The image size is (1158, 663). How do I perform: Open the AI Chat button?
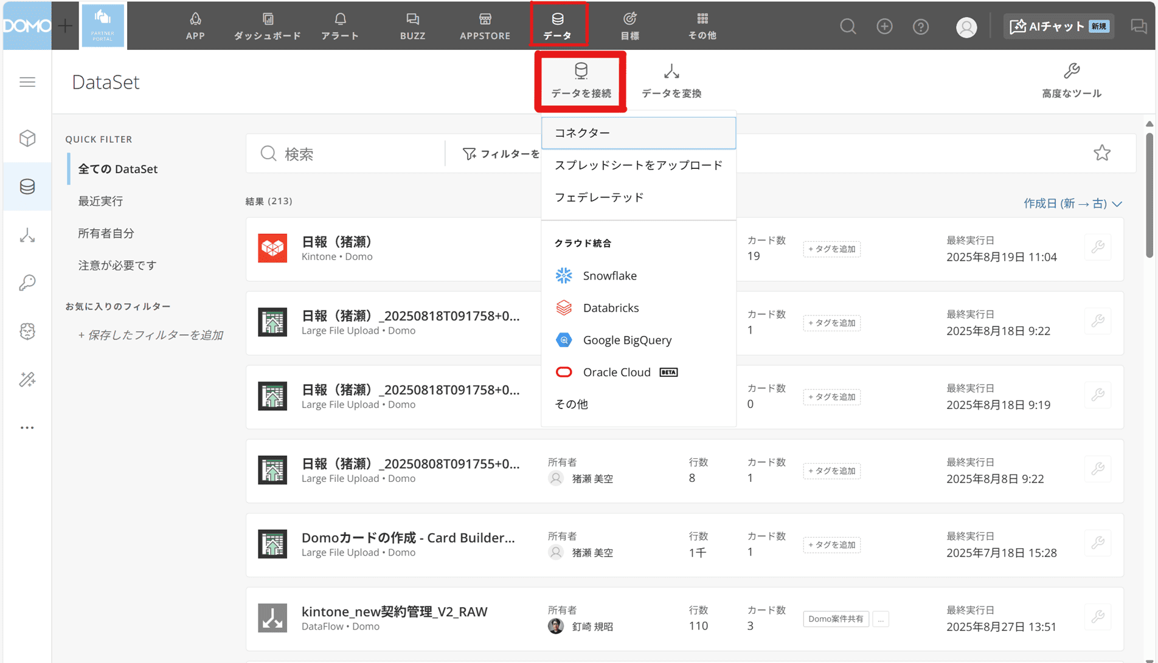coord(1058,26)
